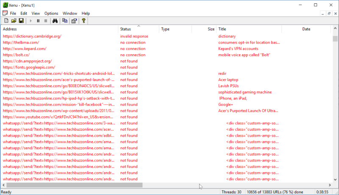Sort by the Type column header
Image resolution: width=339 pixels, height=195 pixels.
click(175, 29)
